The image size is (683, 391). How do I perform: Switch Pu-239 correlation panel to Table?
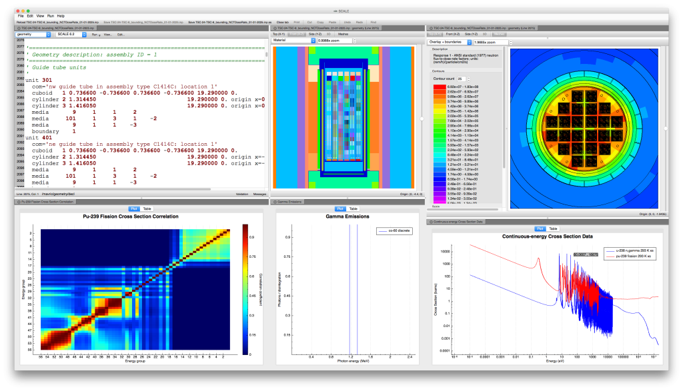[147, 208]
